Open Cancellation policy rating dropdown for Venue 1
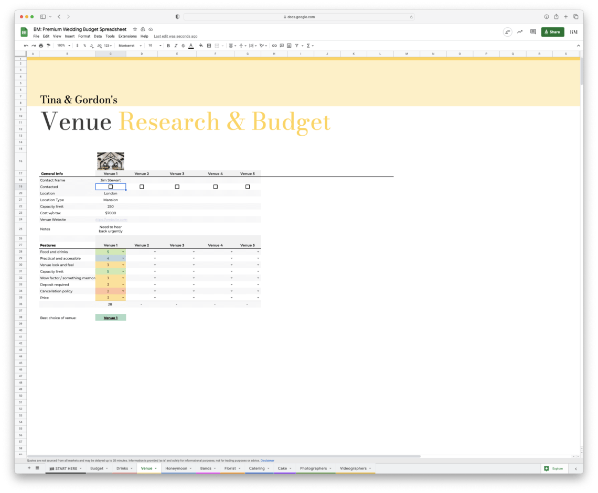This screenshot has height=493, width=598. (x=123, y=291)
